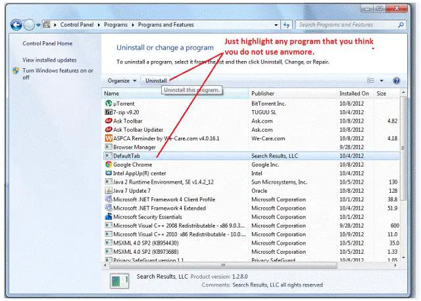Select the Ask Toolbar Updater entry name
Screen dimensions: 421x301
click(138, 130)
